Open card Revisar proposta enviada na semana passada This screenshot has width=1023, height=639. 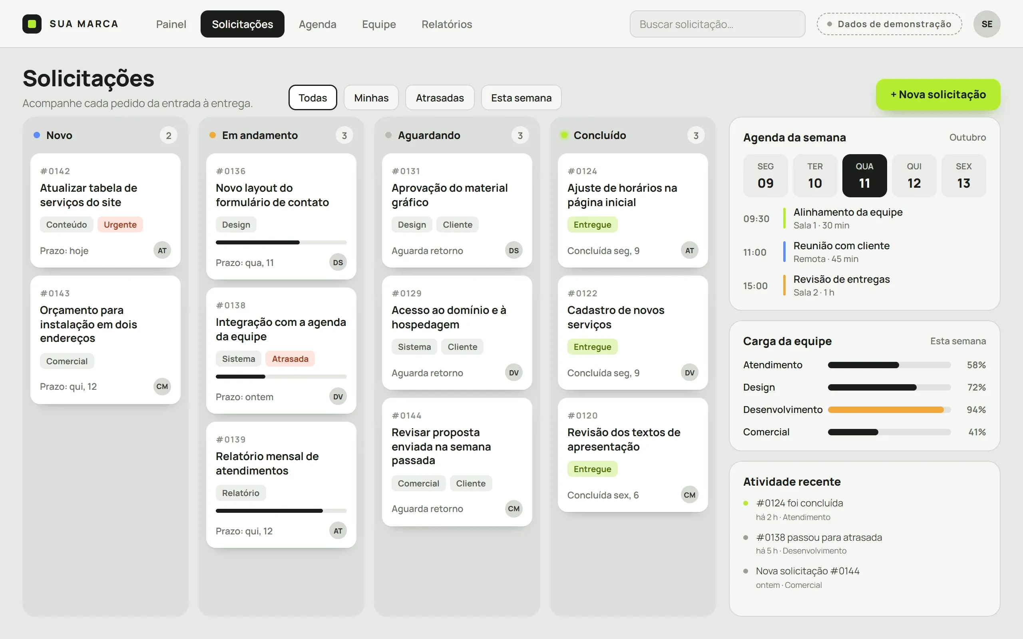point(457,462)
